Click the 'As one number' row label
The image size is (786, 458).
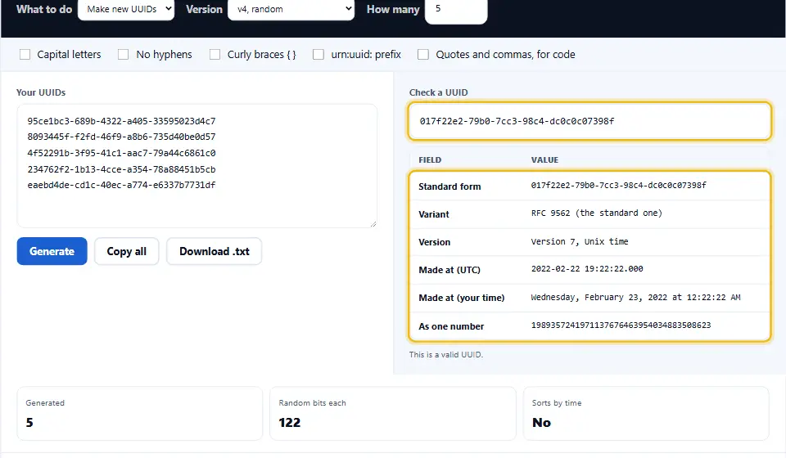tap(451, 326)
